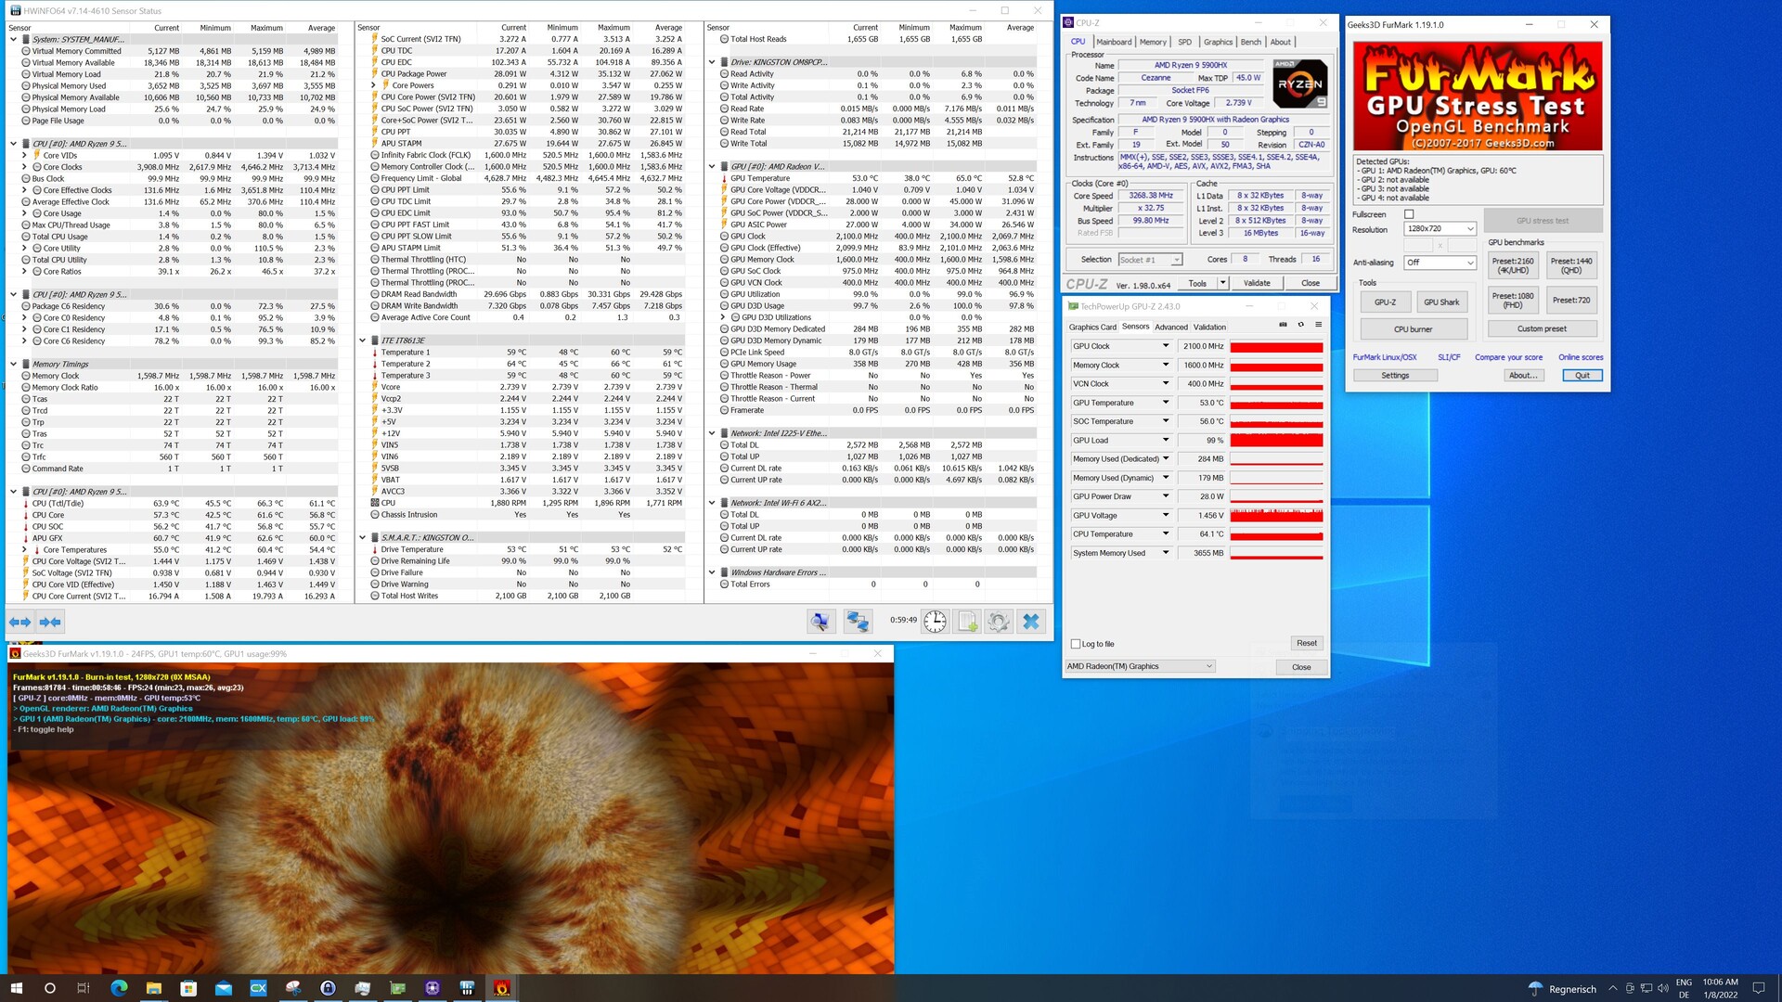Click GPU-Z screenshot camera icon
Screen dimensions: 1782x1002
click(1283, 325)
